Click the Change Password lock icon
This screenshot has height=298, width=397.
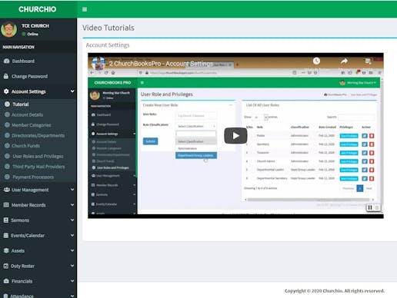point(6,76)
